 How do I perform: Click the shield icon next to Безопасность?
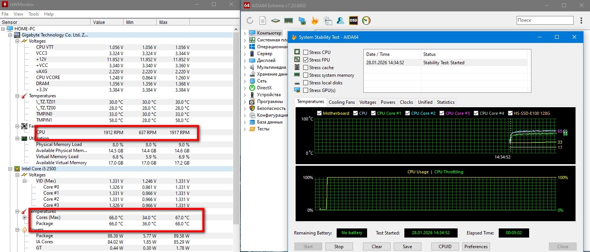click(x=252, y=108)
